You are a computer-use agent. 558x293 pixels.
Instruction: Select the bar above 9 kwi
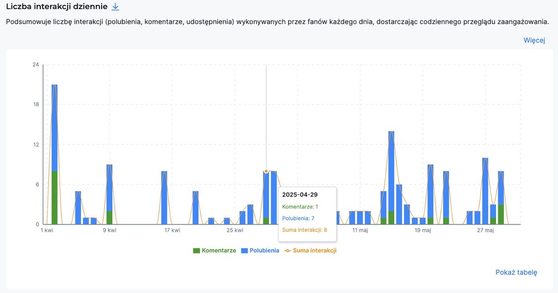coord(109,194)
